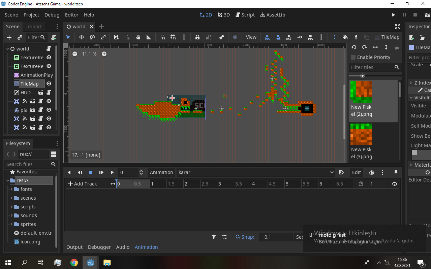Screen dimensions: 431x269
Task: Open the TileMap menu button
Action: pyautogui.click(x=387, y=37)
